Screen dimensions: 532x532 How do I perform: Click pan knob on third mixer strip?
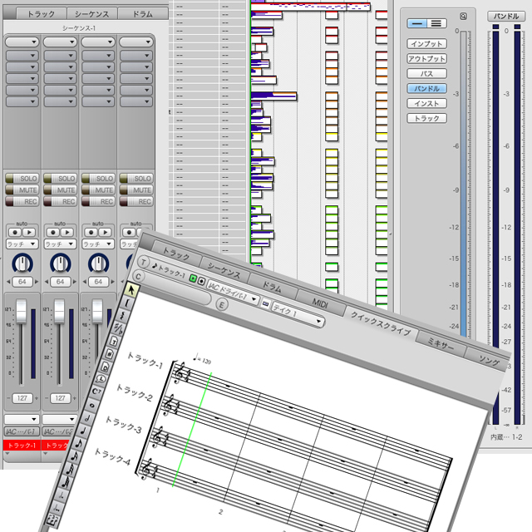coord(98,264)
